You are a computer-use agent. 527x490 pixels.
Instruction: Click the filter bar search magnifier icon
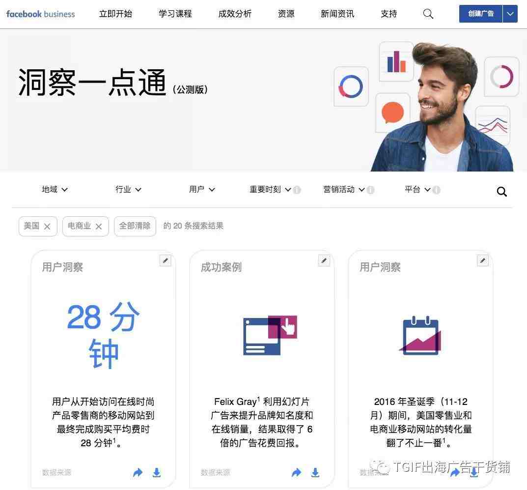click(x=501, y=191)
